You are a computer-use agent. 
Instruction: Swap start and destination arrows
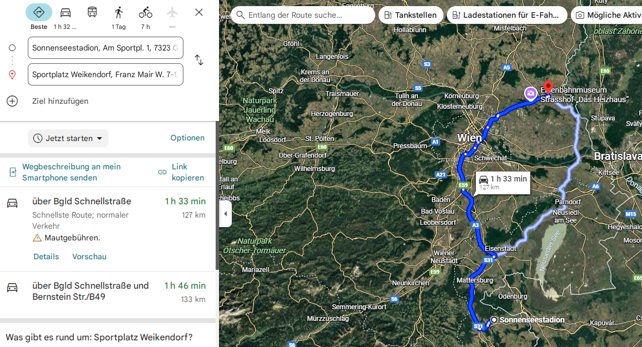[x=199, y=60]
